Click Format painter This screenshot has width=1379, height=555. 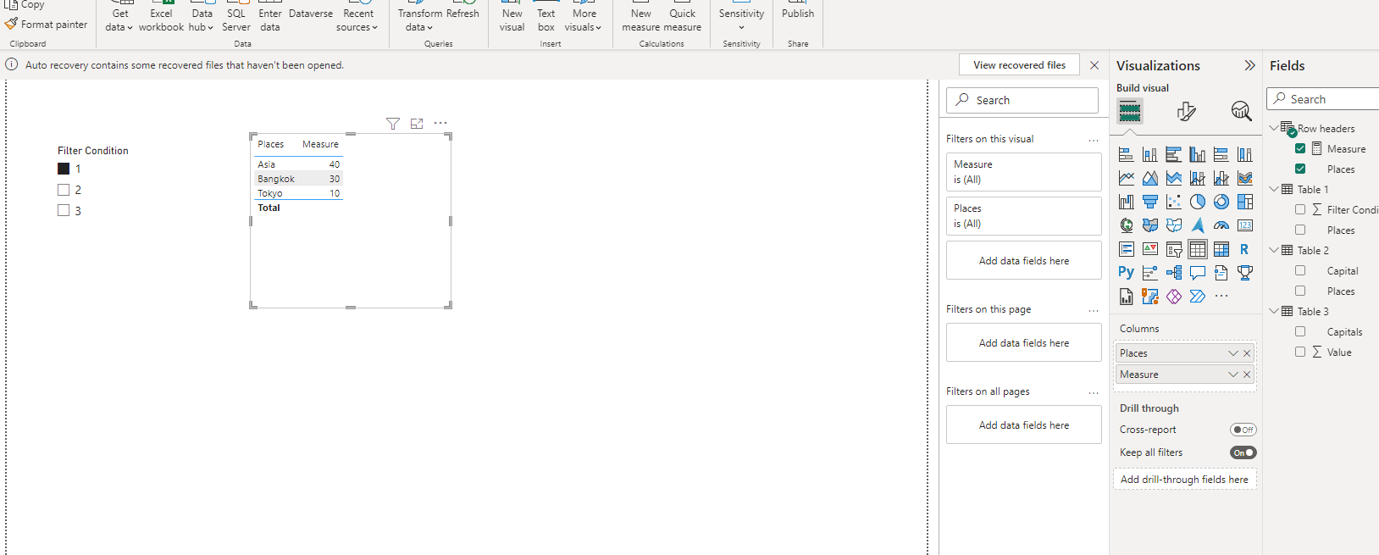[47, 25]
